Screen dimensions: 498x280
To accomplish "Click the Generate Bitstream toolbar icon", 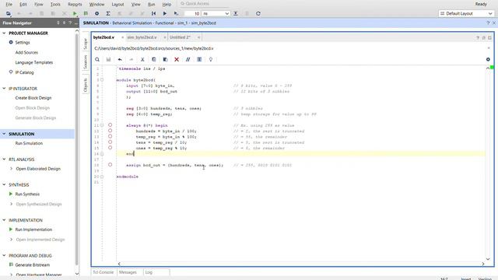I will [86, 14].
